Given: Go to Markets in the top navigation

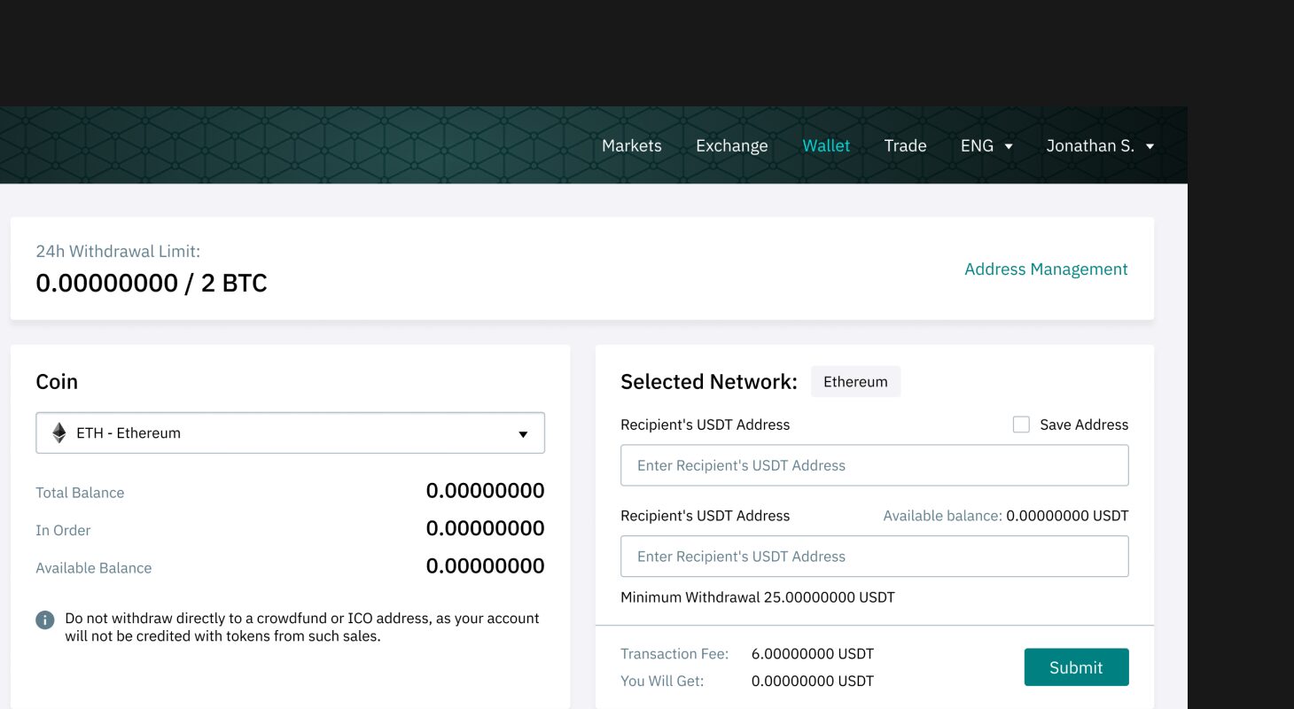Looking at the screenshot, I should click(631, 145).
